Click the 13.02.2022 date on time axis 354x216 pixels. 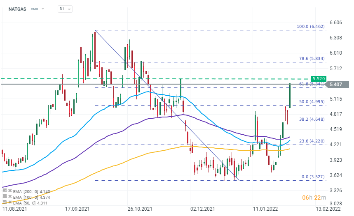coord(328,209)
